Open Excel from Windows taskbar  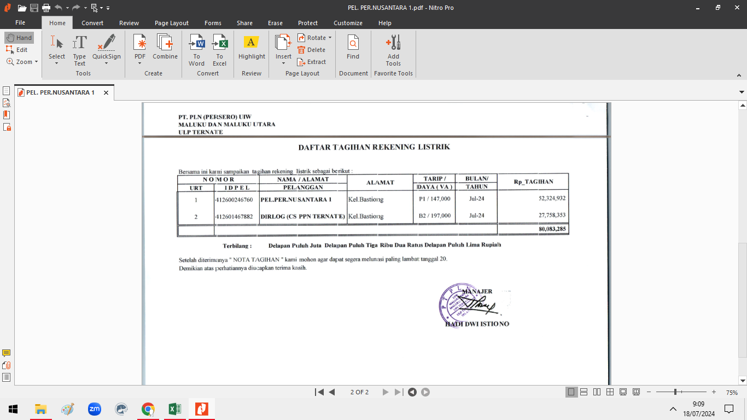[x=175, y=409]
